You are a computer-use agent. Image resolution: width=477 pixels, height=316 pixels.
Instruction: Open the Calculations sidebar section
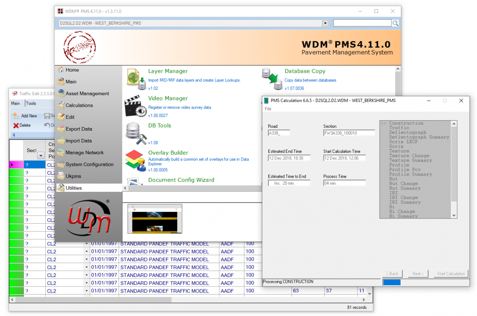click(79, 105)
